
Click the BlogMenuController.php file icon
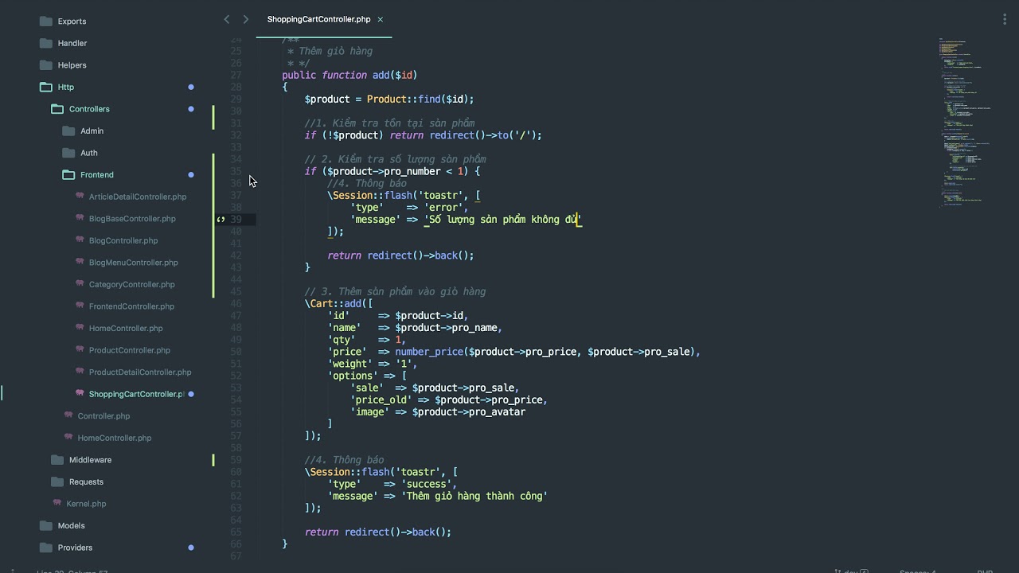[x=80, y=262]
